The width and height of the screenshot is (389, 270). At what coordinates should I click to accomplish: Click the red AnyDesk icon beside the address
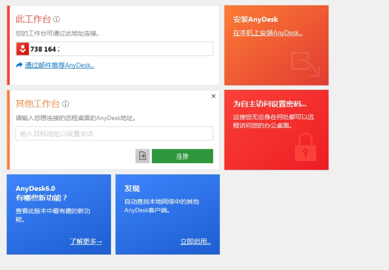tap(23, 49)
